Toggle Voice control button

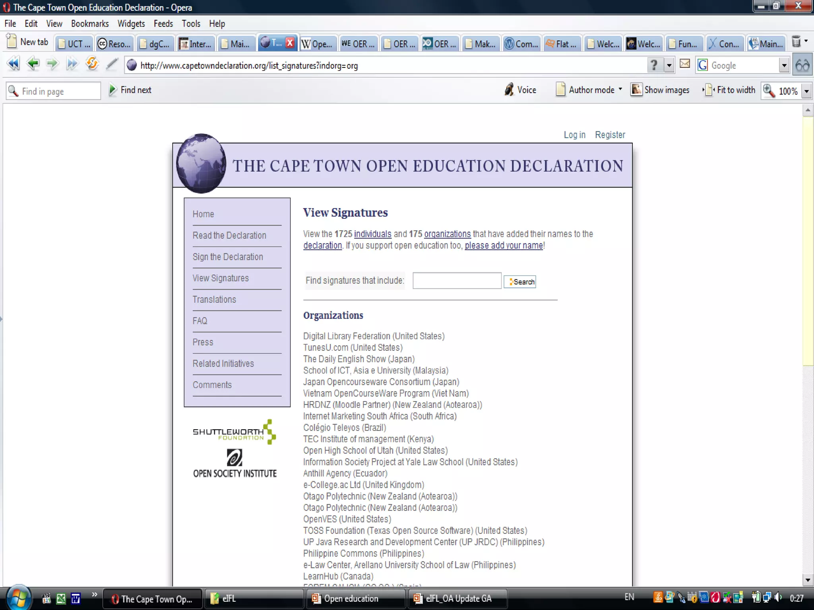click(x=520, y=90)
